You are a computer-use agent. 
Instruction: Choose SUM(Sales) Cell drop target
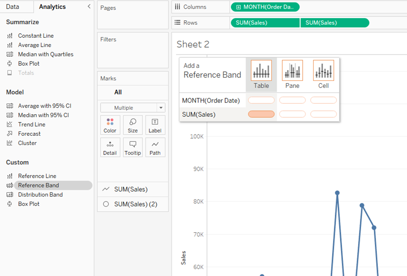coord(323,114)
